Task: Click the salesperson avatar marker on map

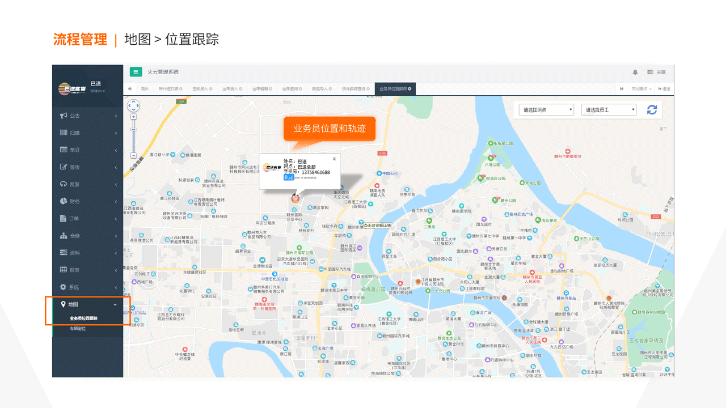Action: pyautogui.click(x=295, y=198)
